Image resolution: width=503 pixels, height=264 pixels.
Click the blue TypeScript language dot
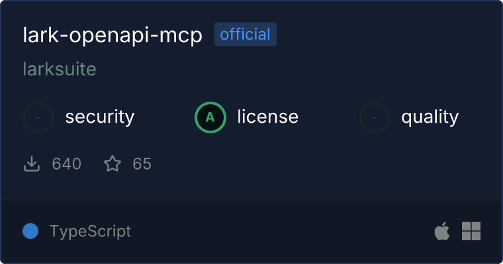(30, 231)
